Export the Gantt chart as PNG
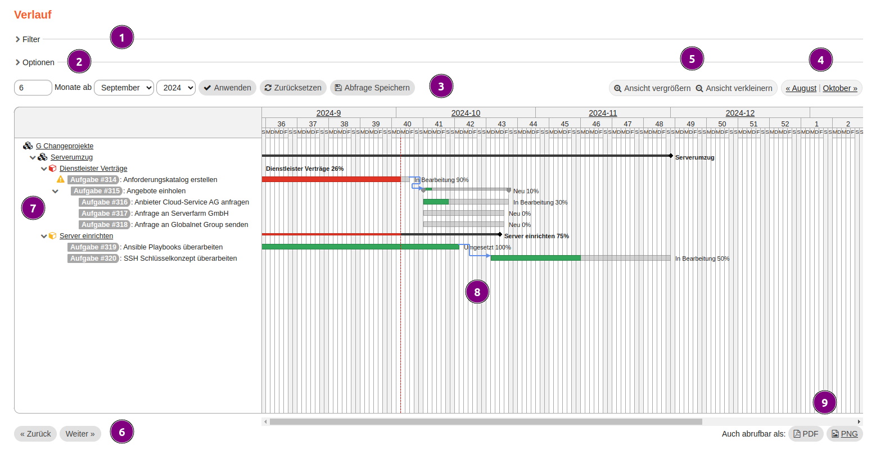 click(845, 434)
